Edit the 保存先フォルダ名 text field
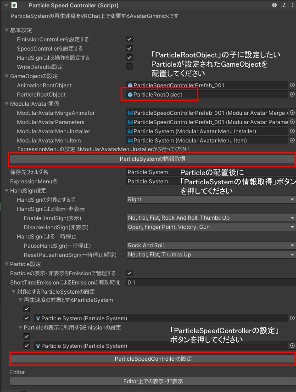 211,172
